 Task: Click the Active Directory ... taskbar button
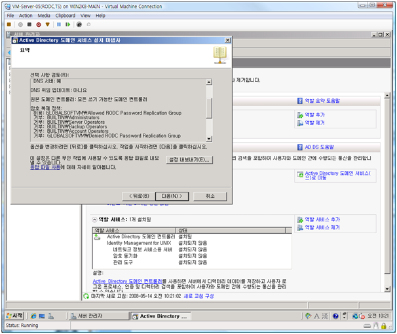161,316
